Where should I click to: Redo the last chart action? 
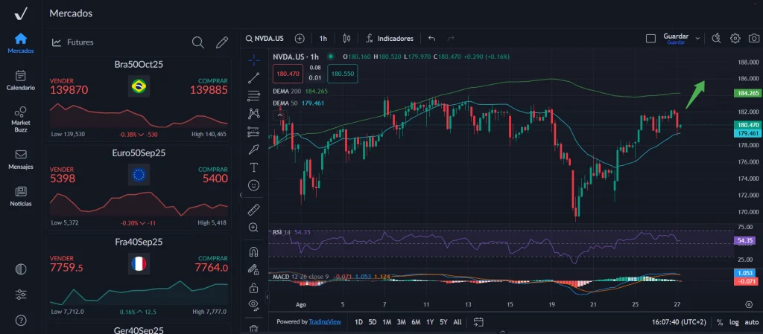[451, 39]
